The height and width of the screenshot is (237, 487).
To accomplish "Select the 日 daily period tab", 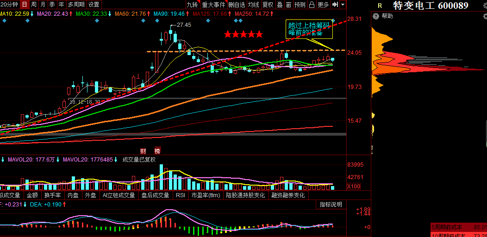I will [x=24, y=4].
